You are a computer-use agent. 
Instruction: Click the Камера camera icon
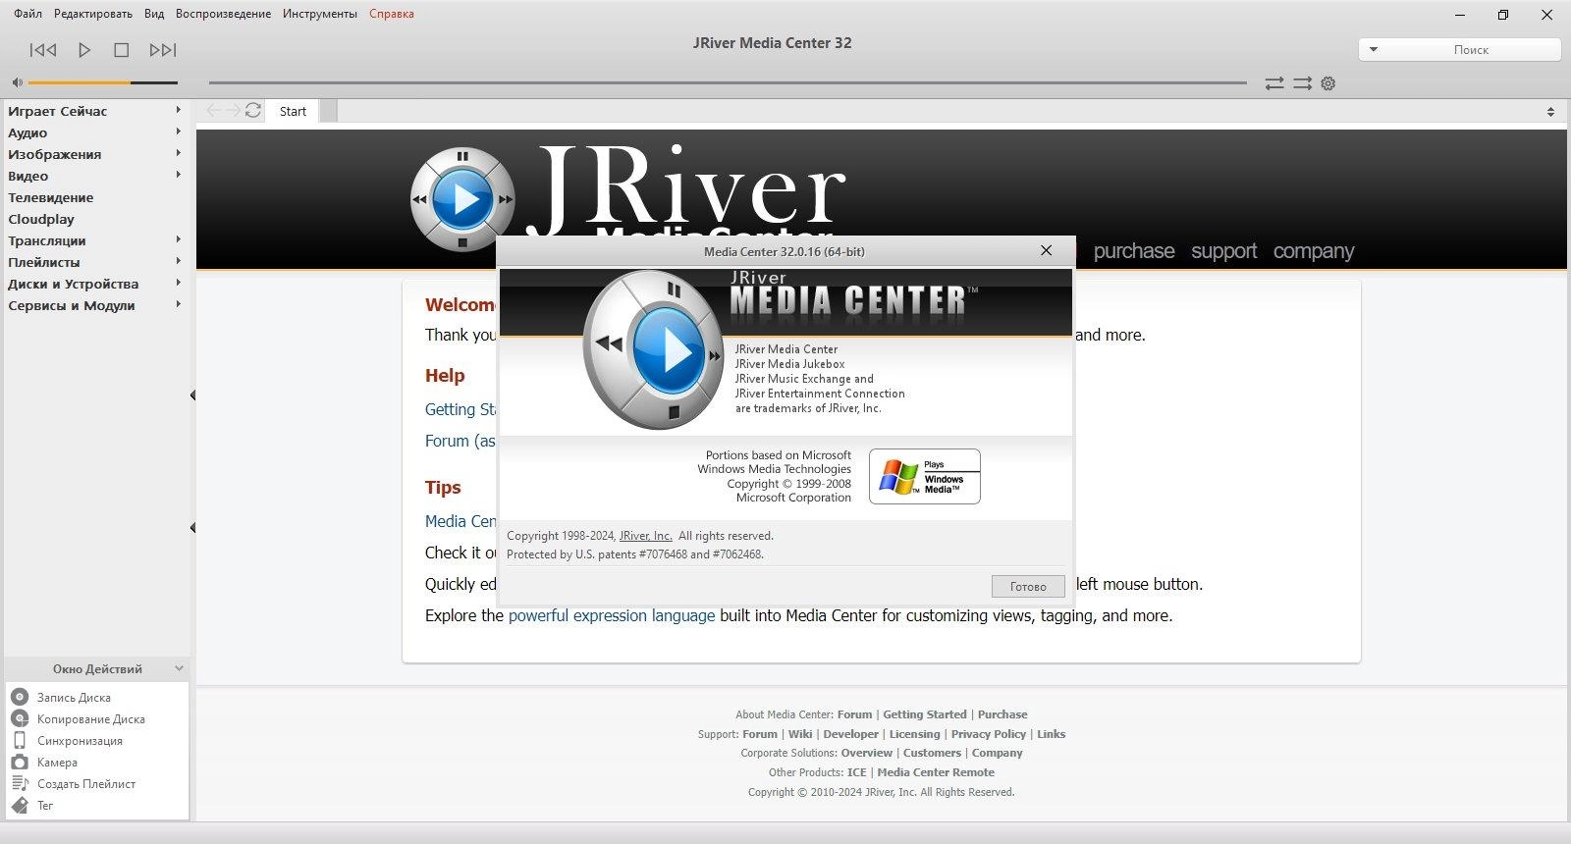(20, 762)
